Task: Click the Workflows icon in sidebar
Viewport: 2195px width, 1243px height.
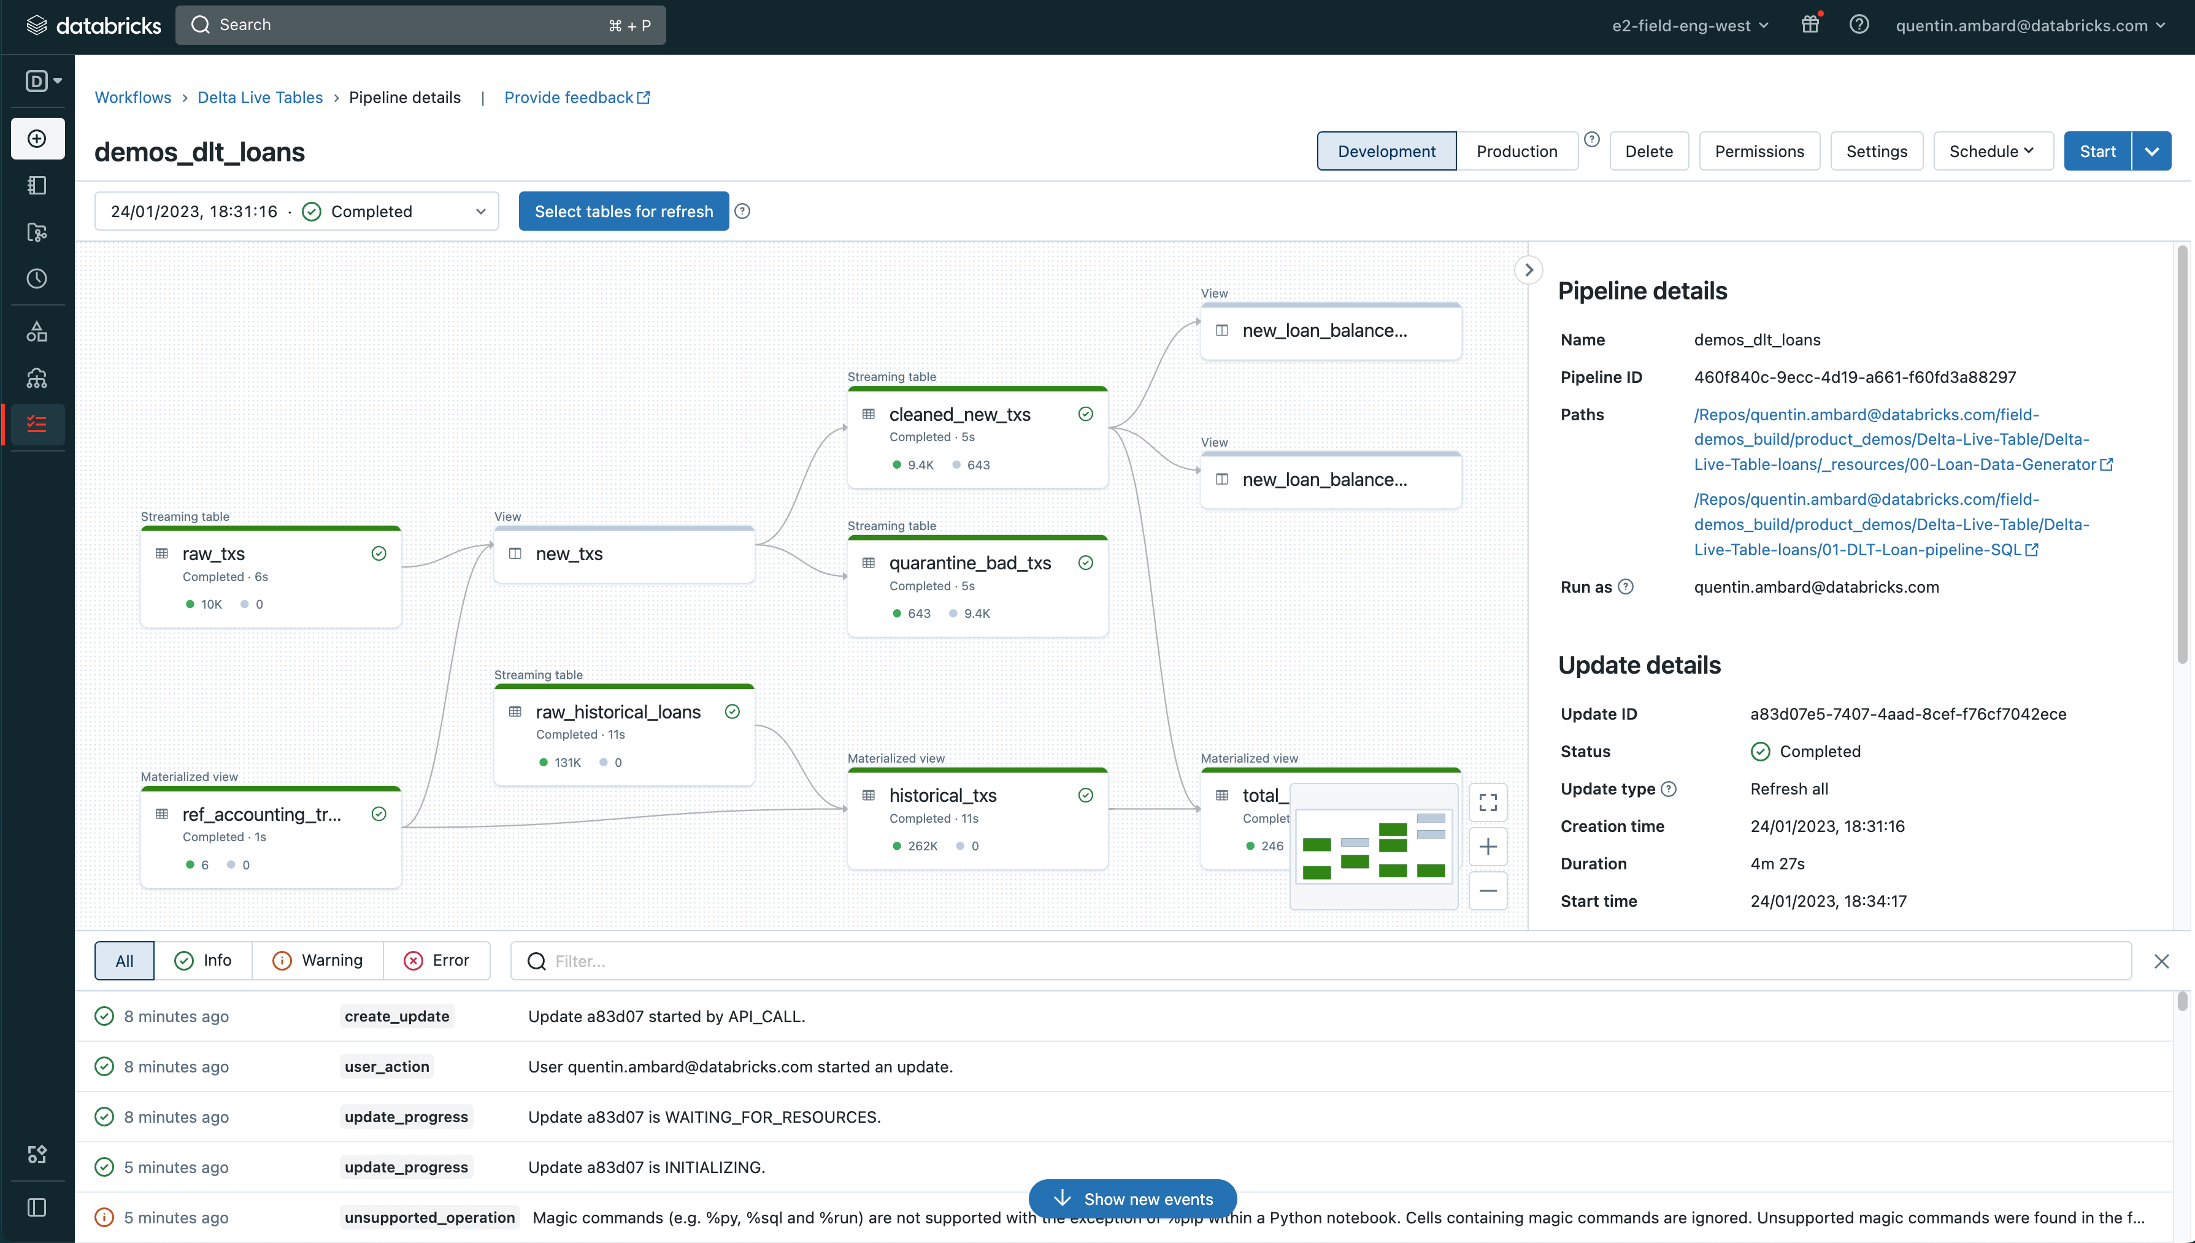Action: point(37,425)
